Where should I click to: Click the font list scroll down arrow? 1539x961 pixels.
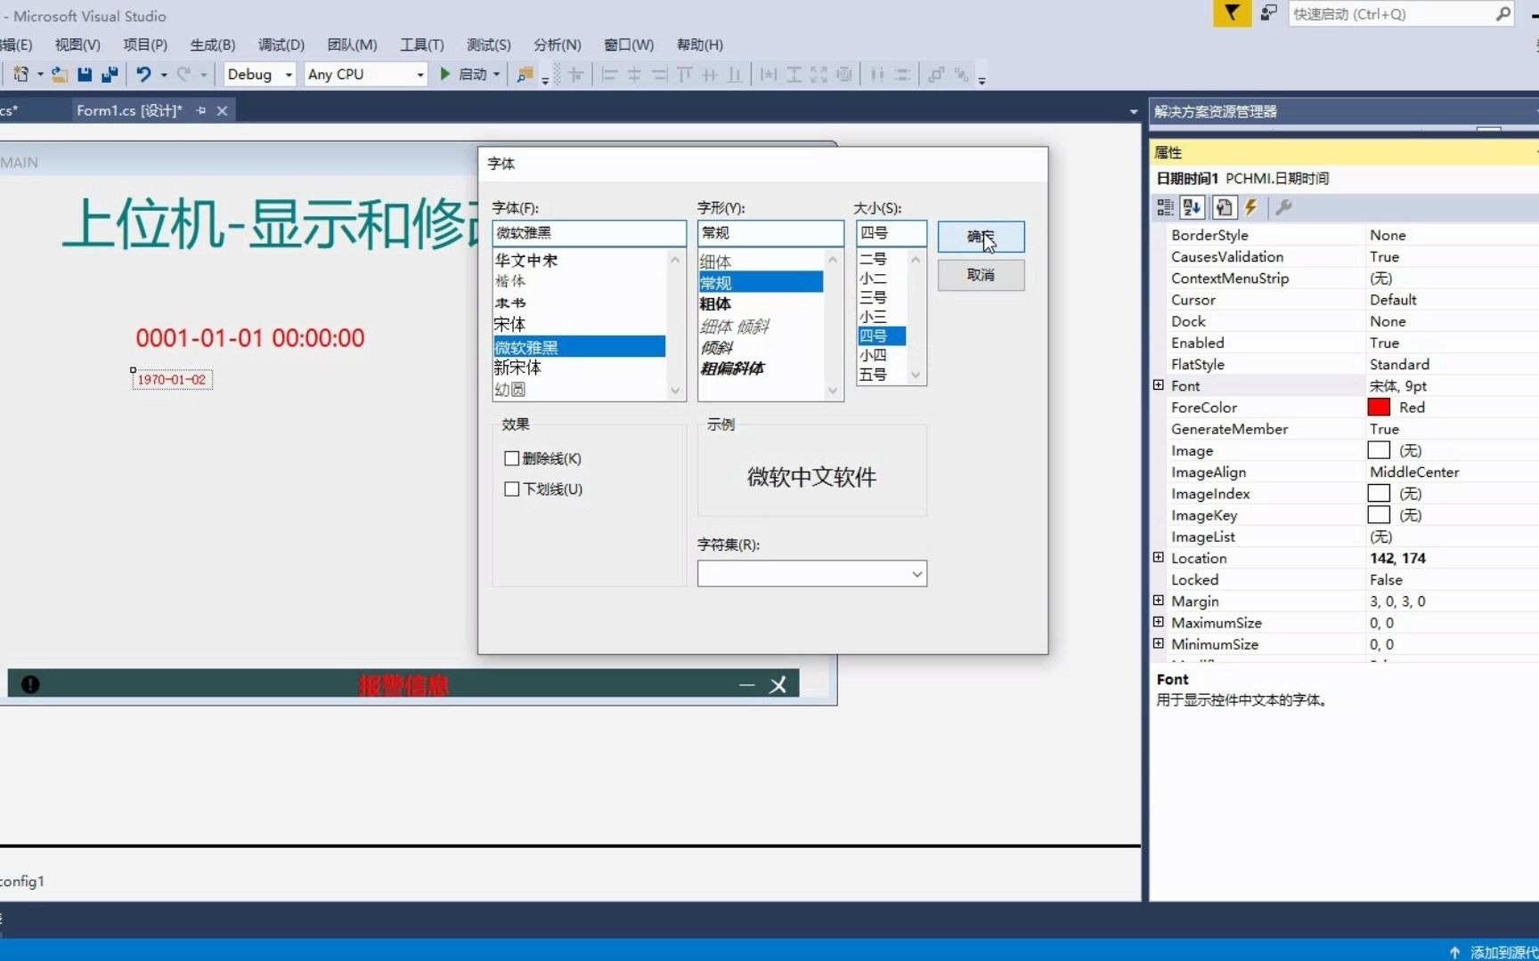675,390
